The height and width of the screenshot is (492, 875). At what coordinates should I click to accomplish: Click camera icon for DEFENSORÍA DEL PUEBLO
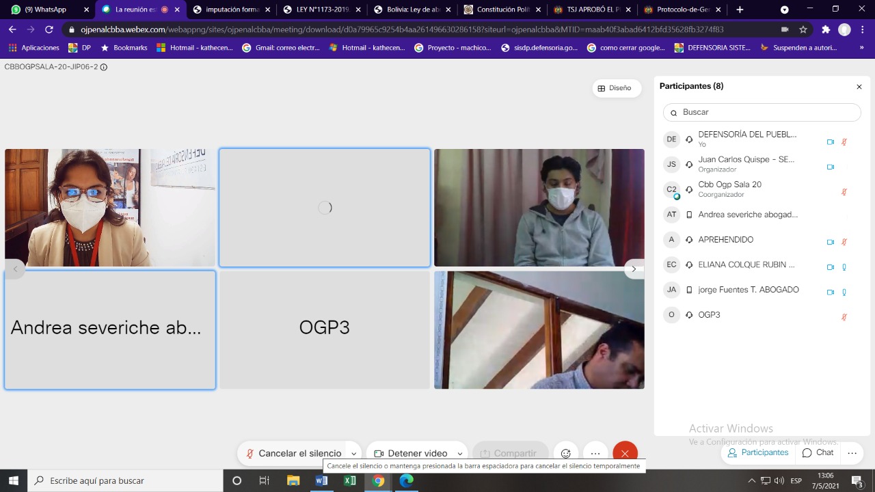point(831,142)
